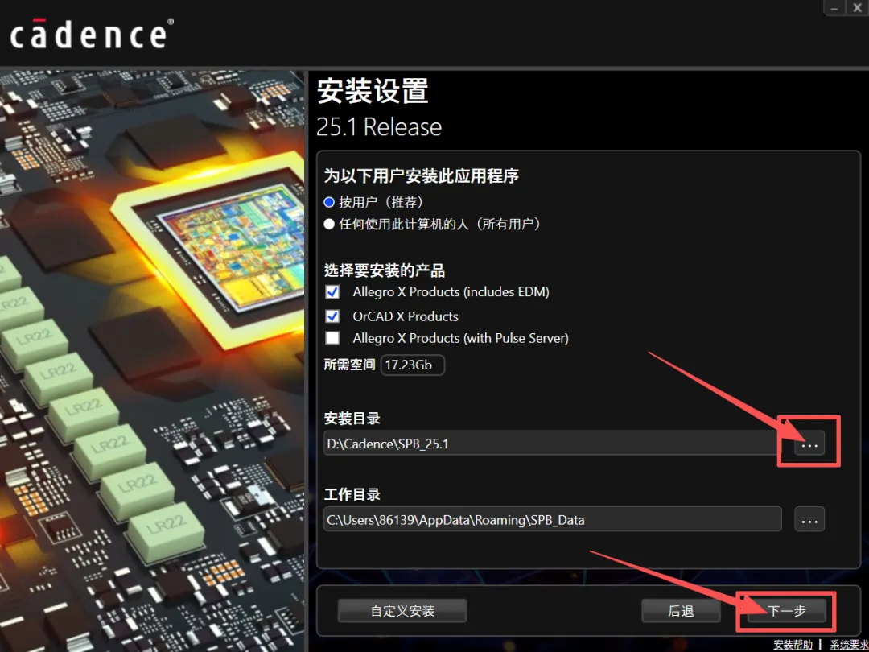Select 任何使用此计算机的人（所有用户） radio option
869x652 pixels.
click(x=329, y=224)
